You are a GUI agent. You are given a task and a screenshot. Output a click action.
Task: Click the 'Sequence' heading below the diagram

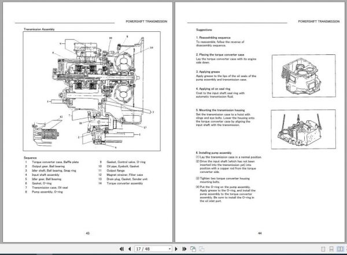coord(30,158)
